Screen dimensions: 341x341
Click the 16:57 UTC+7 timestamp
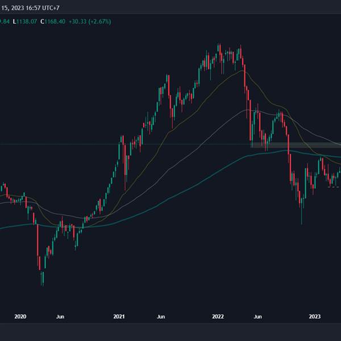tap(43, 8)
